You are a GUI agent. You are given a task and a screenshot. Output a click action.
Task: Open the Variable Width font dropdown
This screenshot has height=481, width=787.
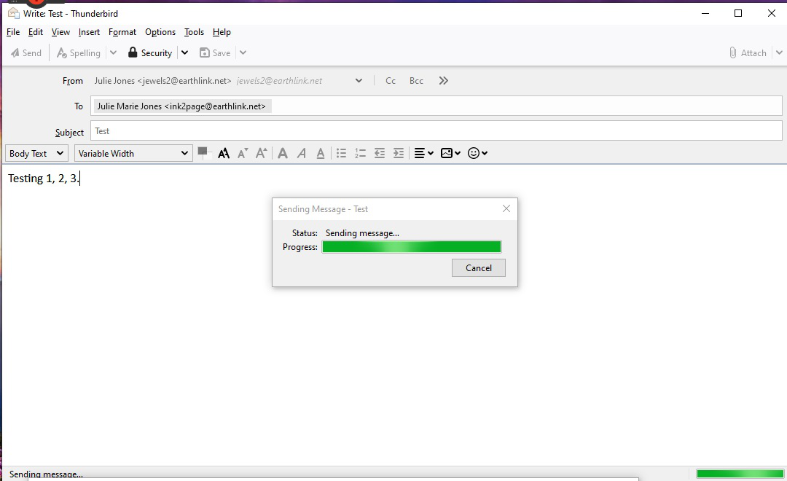[133, 153]
